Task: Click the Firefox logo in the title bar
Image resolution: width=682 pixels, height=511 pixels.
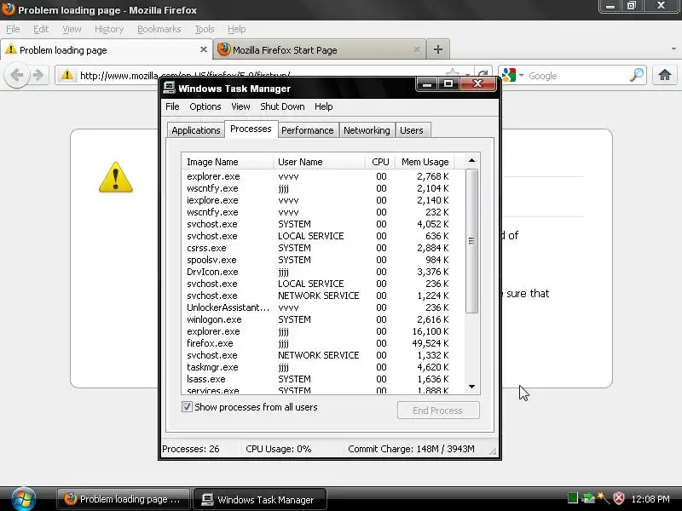Action: click(x=8, y=9)
